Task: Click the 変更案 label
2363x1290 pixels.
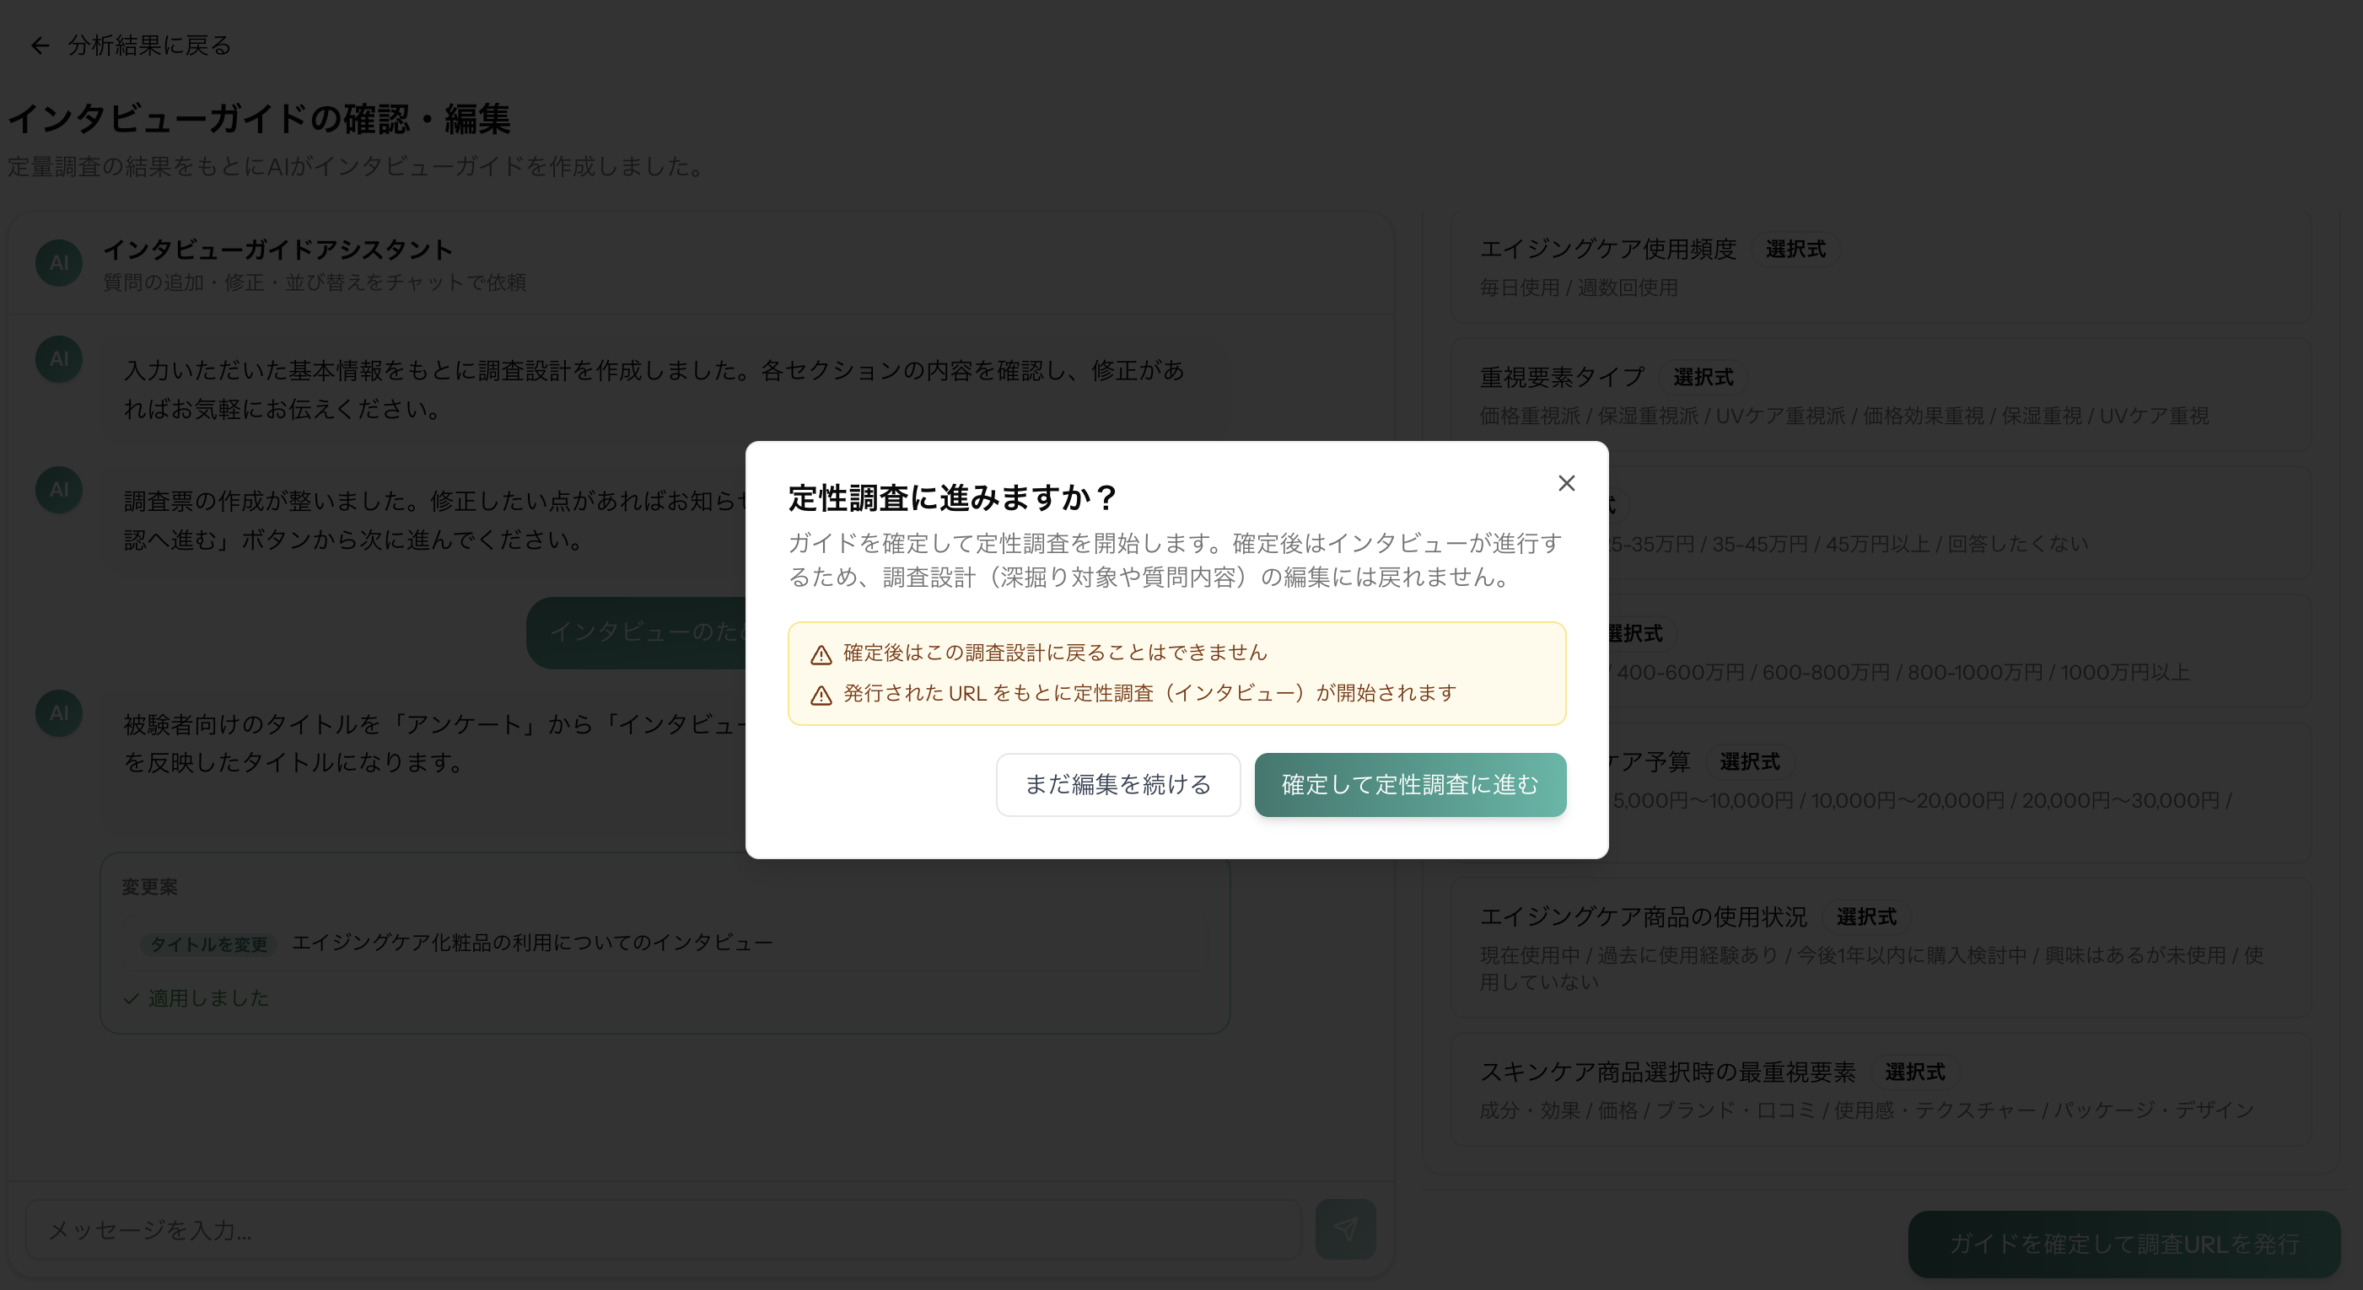Action: click(x=149, y=887)
